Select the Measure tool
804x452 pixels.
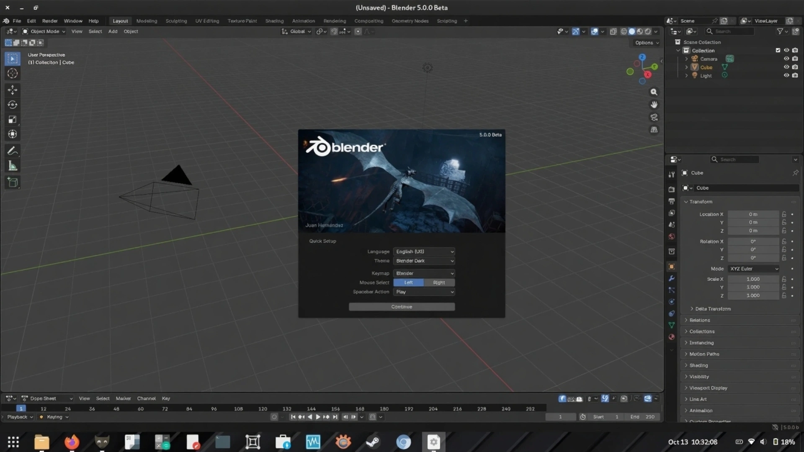(x=13, y=166)
